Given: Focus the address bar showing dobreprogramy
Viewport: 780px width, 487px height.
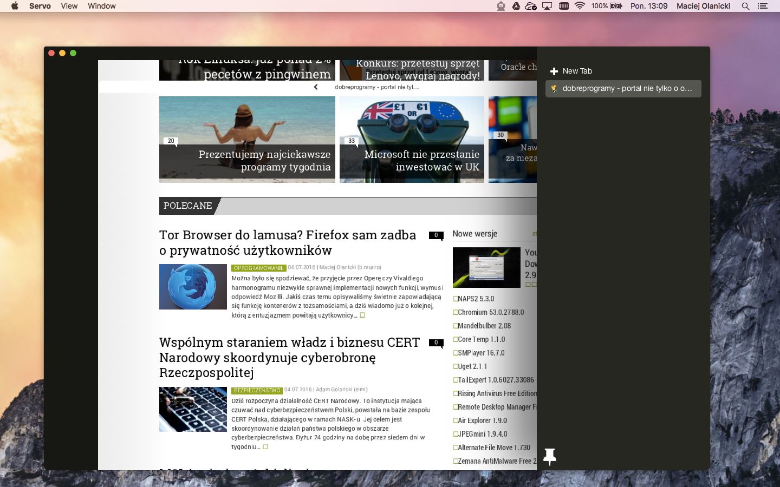Looking at the screenshot, I should click(x=376, y=87).
